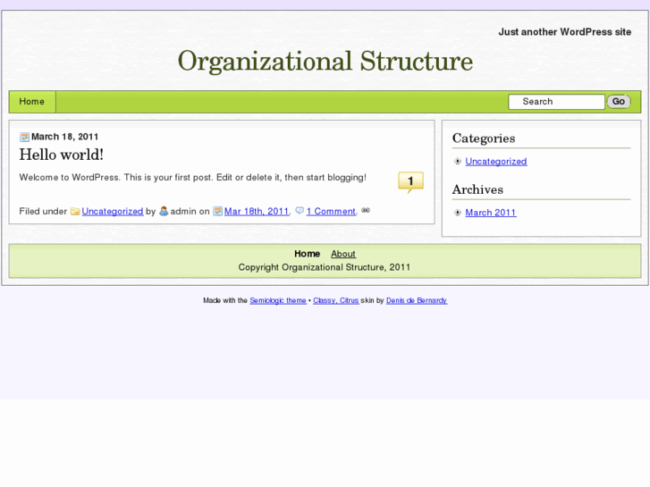Click the calendar icon beside March 18, 2011

24,137
